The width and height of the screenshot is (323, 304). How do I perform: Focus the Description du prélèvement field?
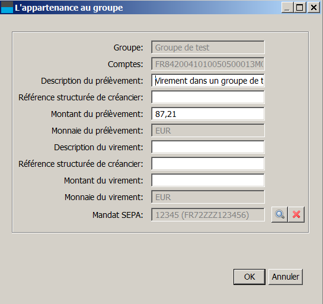[x=208, y=81]
